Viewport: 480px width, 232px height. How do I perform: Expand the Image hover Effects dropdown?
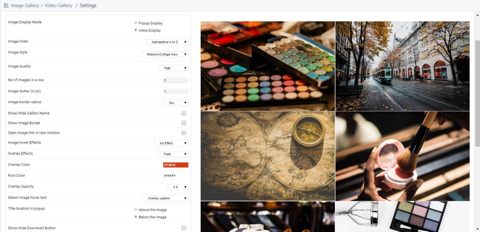click(x=171, y=143)
